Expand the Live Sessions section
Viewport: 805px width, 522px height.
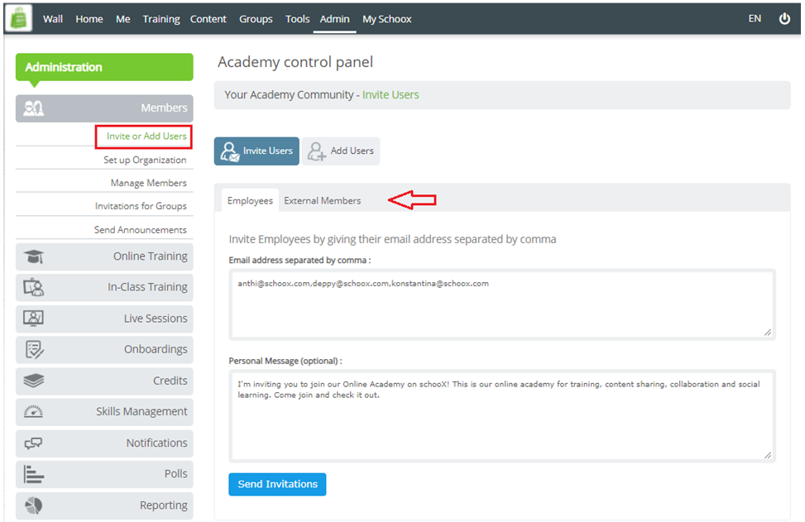click(104, 318)
